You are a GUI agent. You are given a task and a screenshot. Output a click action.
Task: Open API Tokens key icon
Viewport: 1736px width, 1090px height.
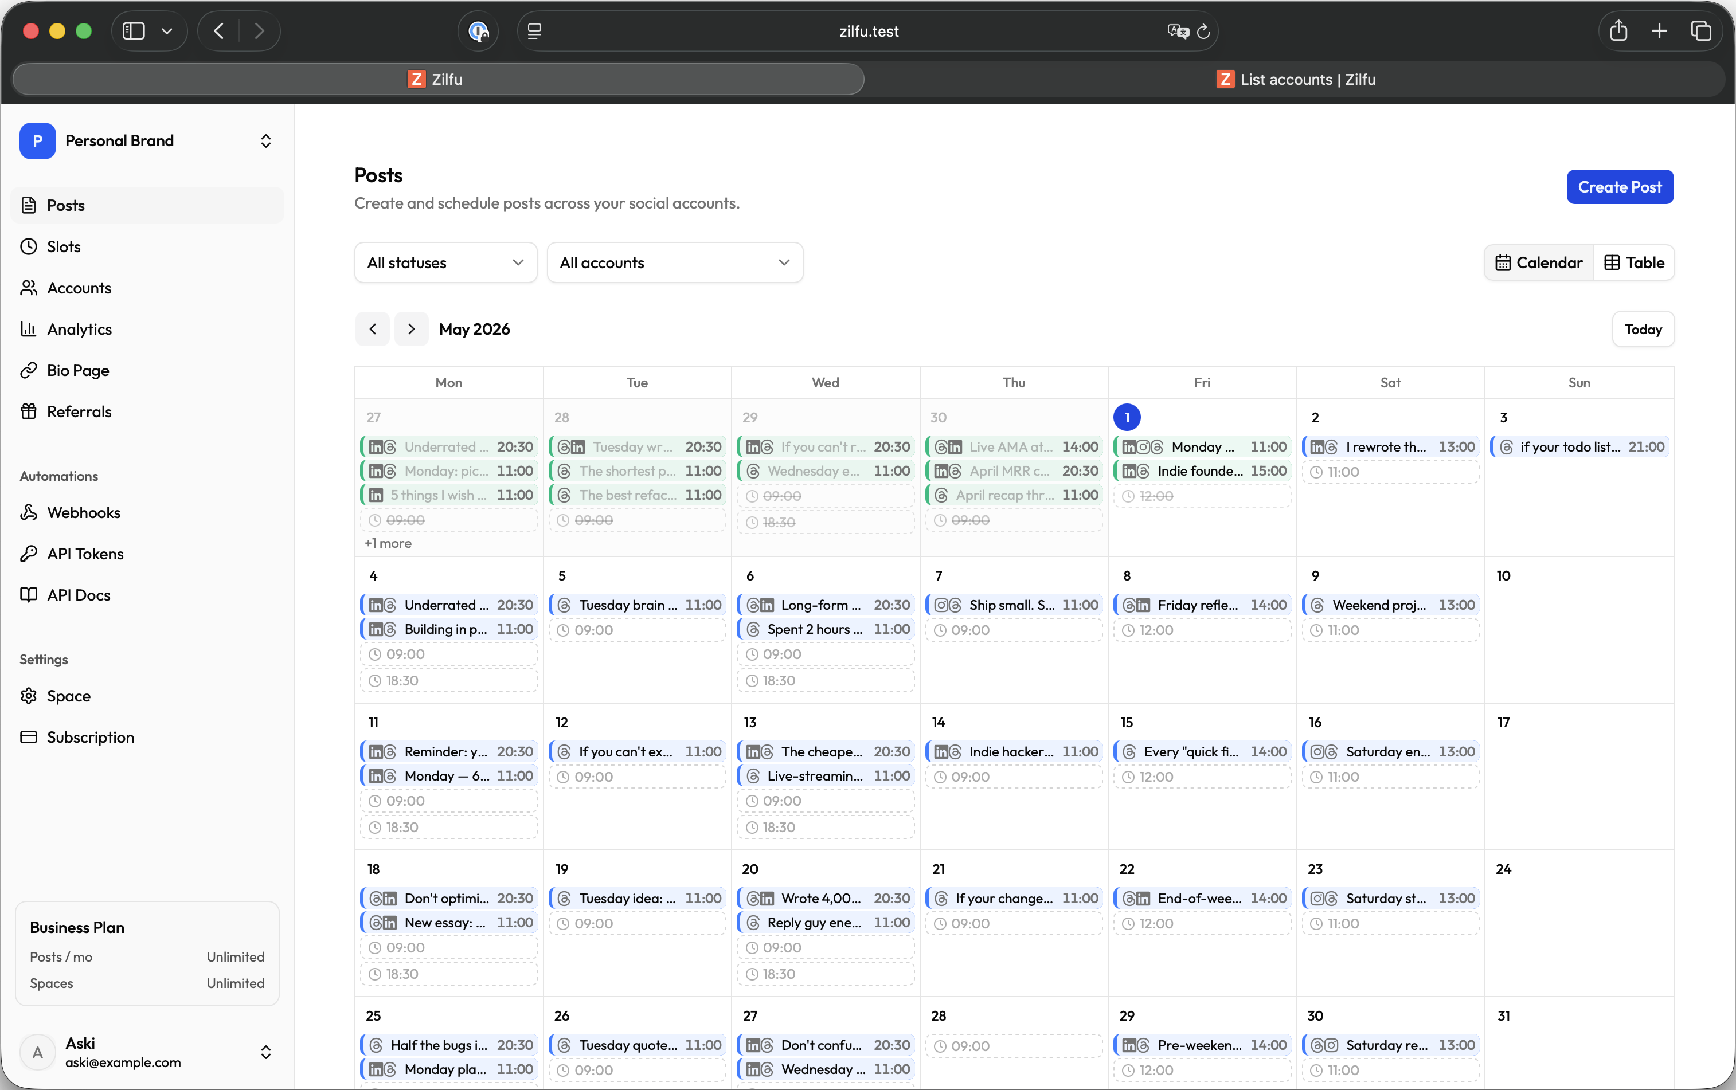click(x=29, y=553)
